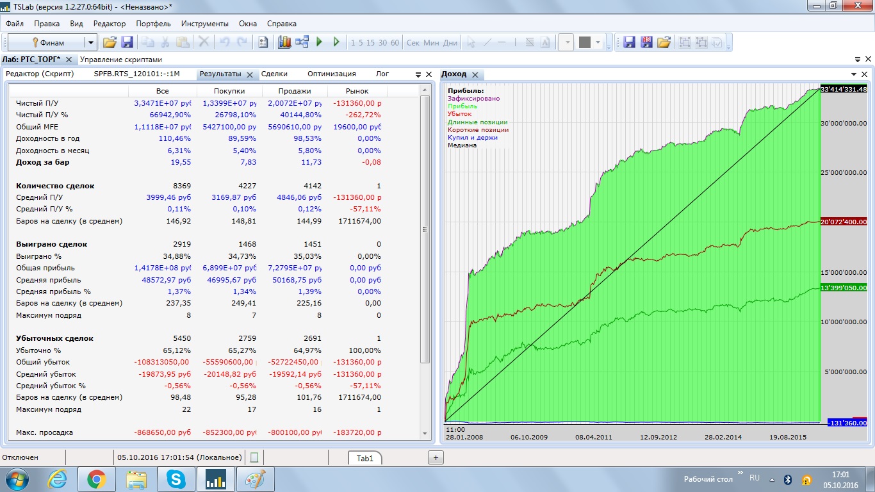
Task: Click the gray color swatch
Action: 584,43
